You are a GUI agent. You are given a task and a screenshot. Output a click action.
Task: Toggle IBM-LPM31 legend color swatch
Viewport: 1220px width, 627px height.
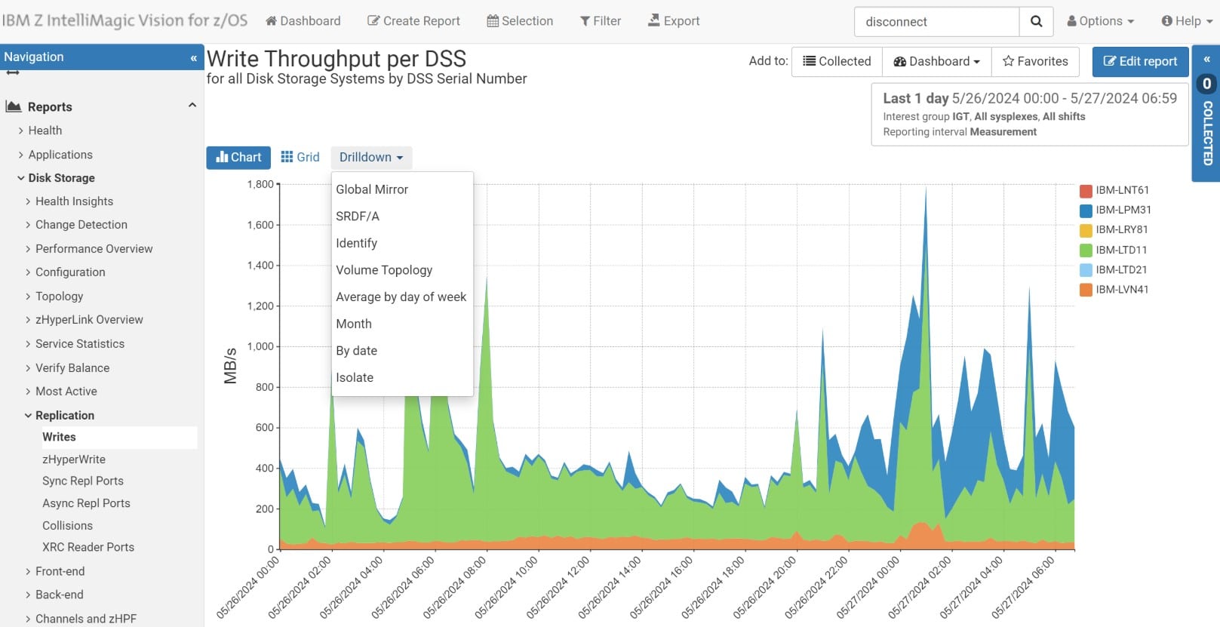pos(1086,210)
